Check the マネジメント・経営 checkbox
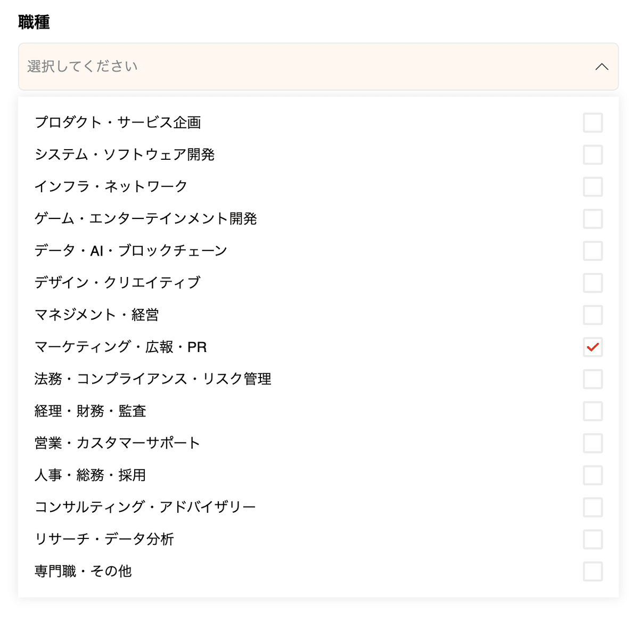Image resolution: width=639 pixels, height=621 pixels. point(593,315)
